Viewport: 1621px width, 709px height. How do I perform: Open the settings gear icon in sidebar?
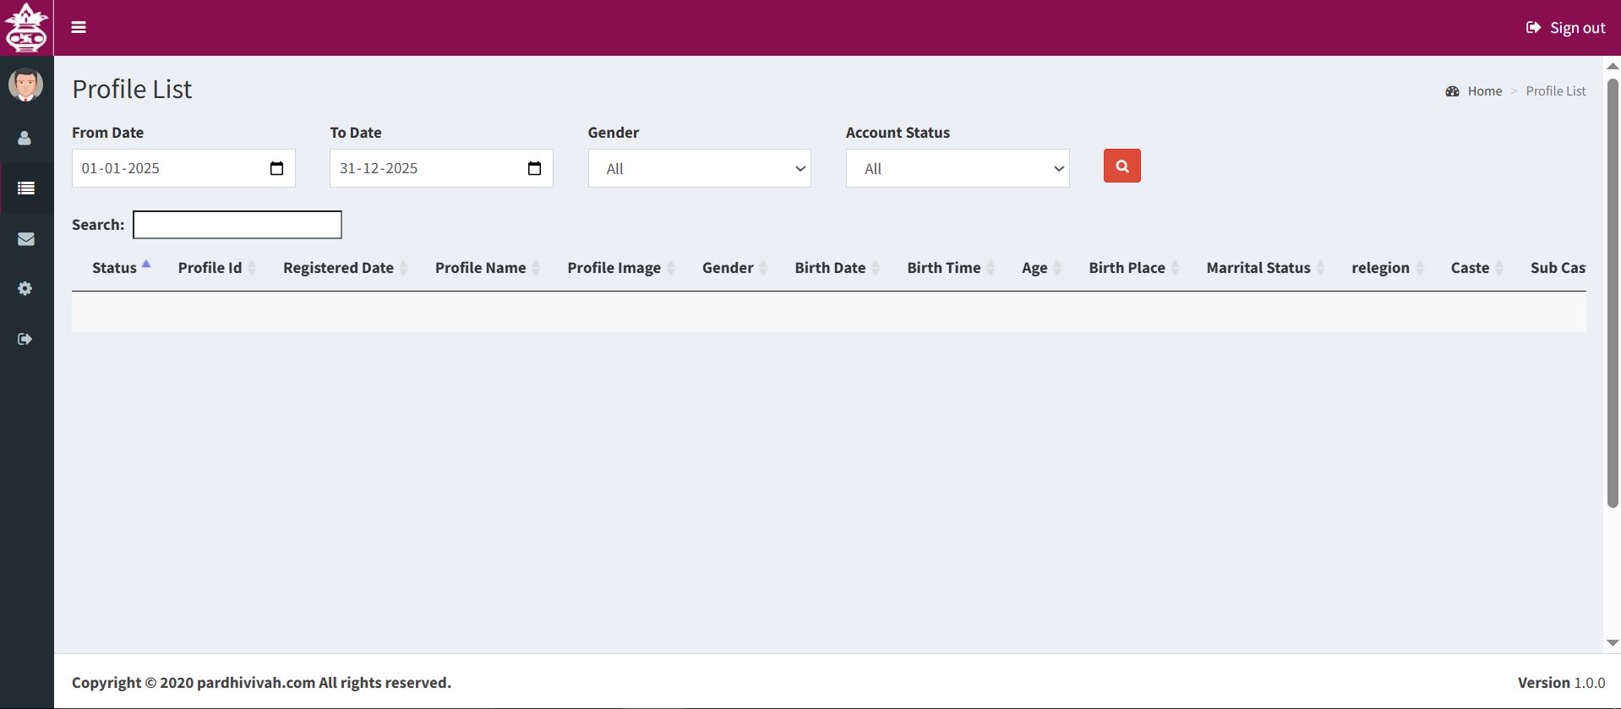(25, 288)
